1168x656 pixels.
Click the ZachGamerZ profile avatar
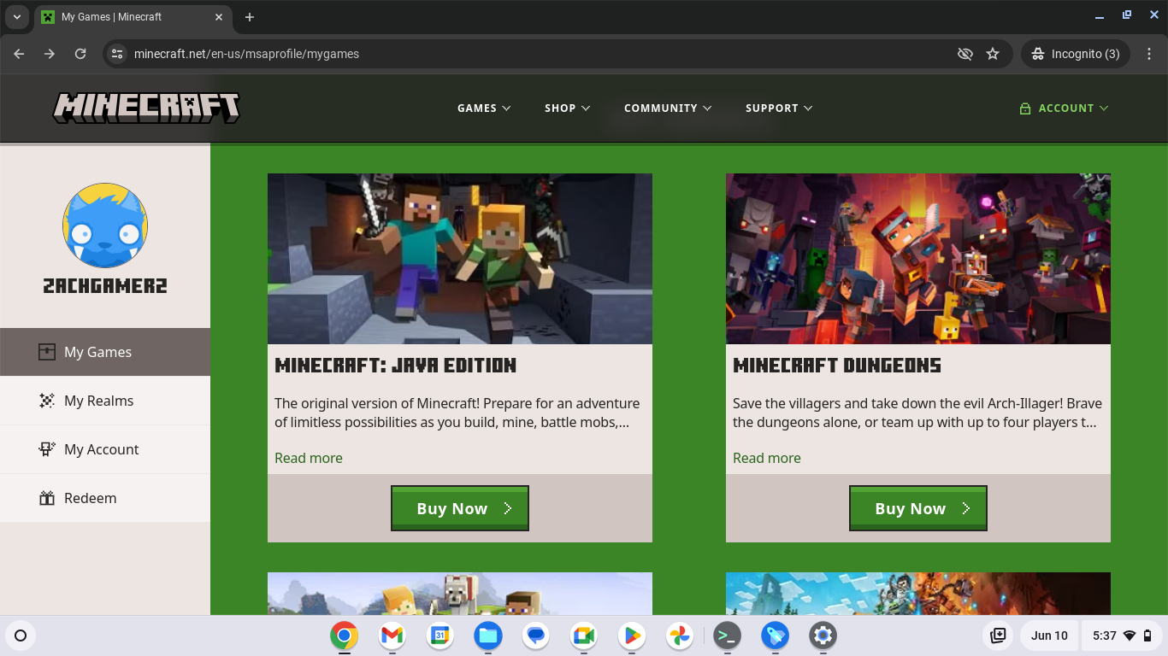[105, 225]
